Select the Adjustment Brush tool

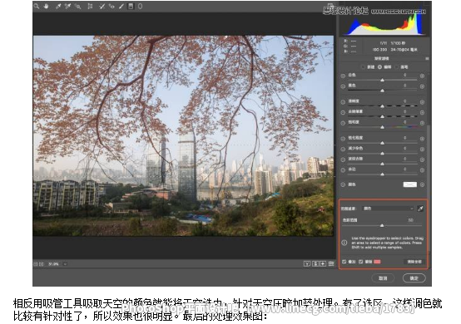121,6
